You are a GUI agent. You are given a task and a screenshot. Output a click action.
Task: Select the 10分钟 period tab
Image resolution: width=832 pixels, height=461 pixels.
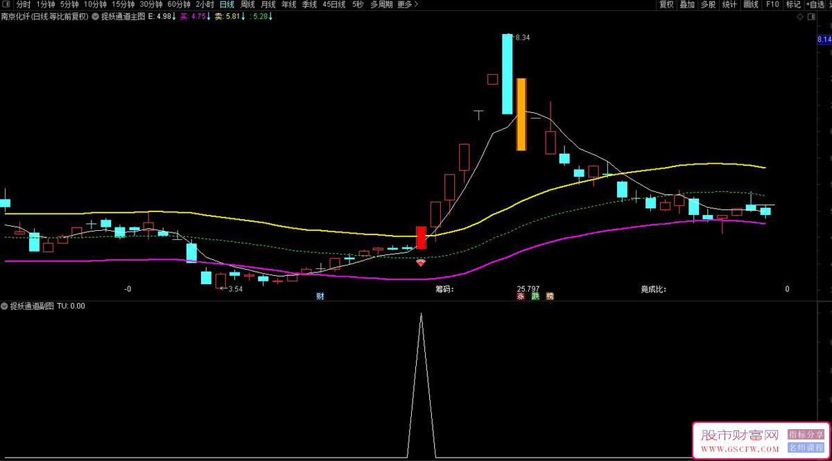95,4
